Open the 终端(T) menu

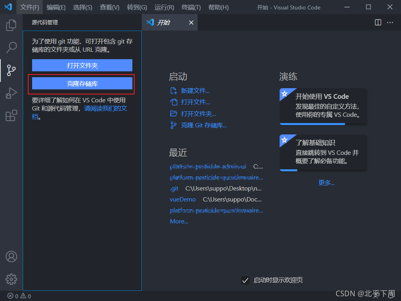click(191, 7)
